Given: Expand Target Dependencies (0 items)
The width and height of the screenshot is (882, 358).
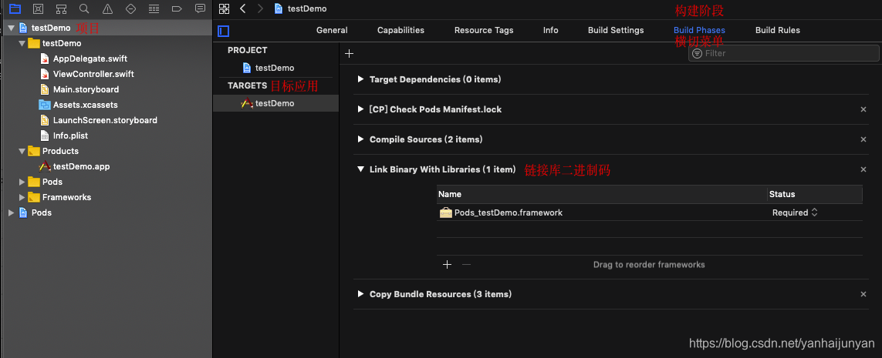Looking at the screenshot, I should coord(360,79).
